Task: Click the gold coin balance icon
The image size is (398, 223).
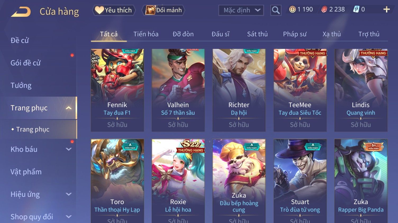Action: pos(292,10)
